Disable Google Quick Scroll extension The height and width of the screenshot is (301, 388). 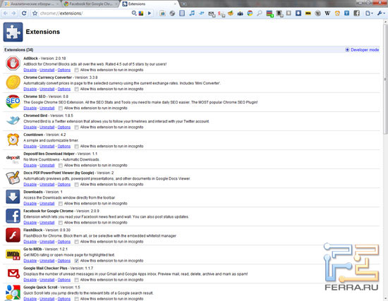coord(30,299)
